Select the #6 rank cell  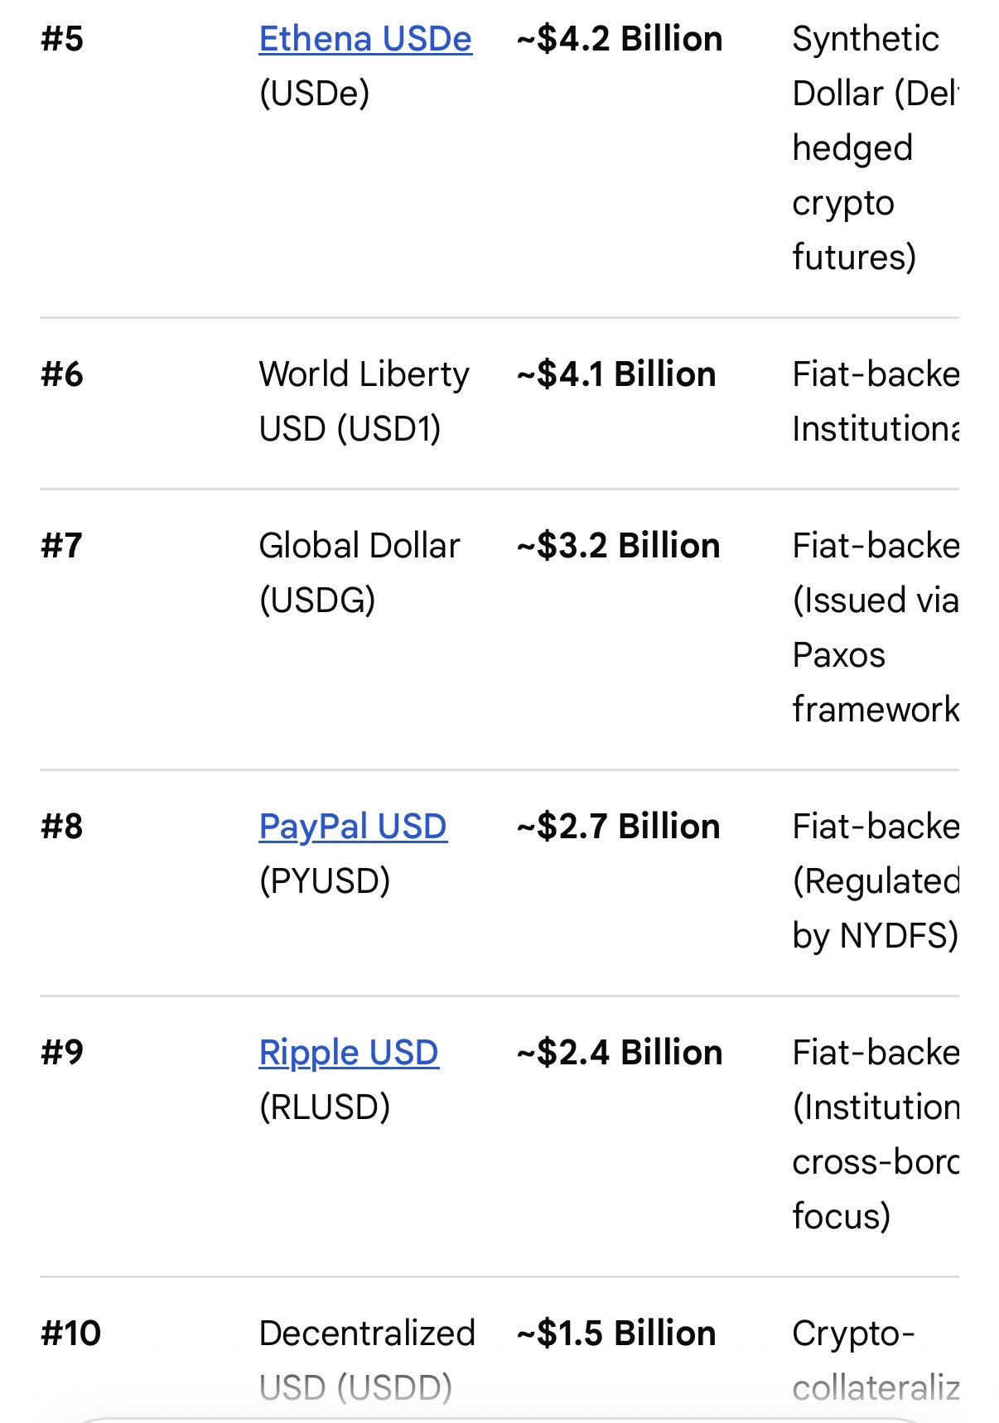[x=62, y=374]
